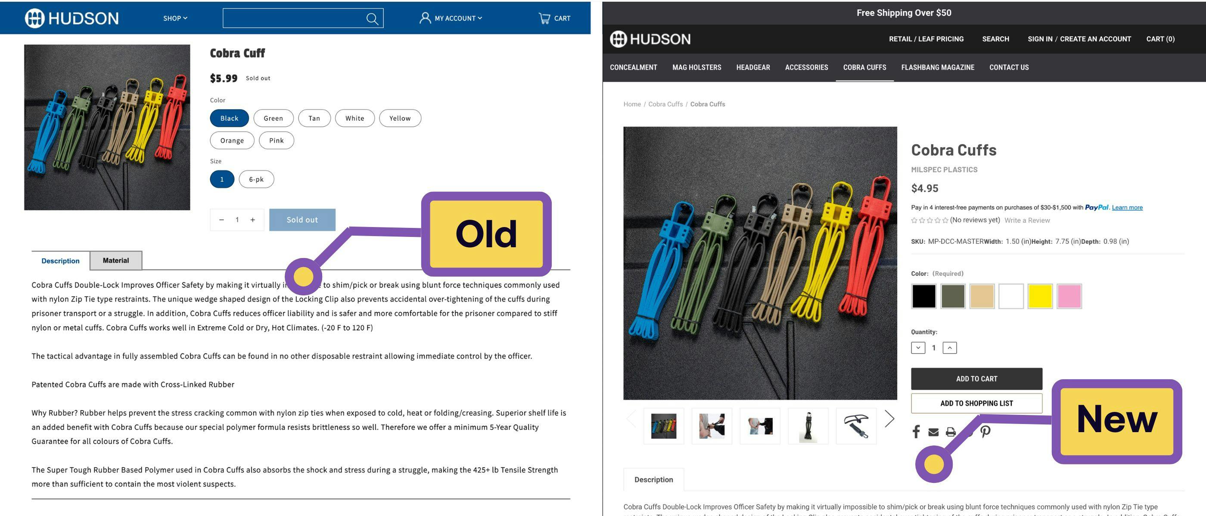The width and height of the screenshot is (1206, 516).
Task: Click RETAIL / LEAF PRICING link
Action: pos(926,39)
